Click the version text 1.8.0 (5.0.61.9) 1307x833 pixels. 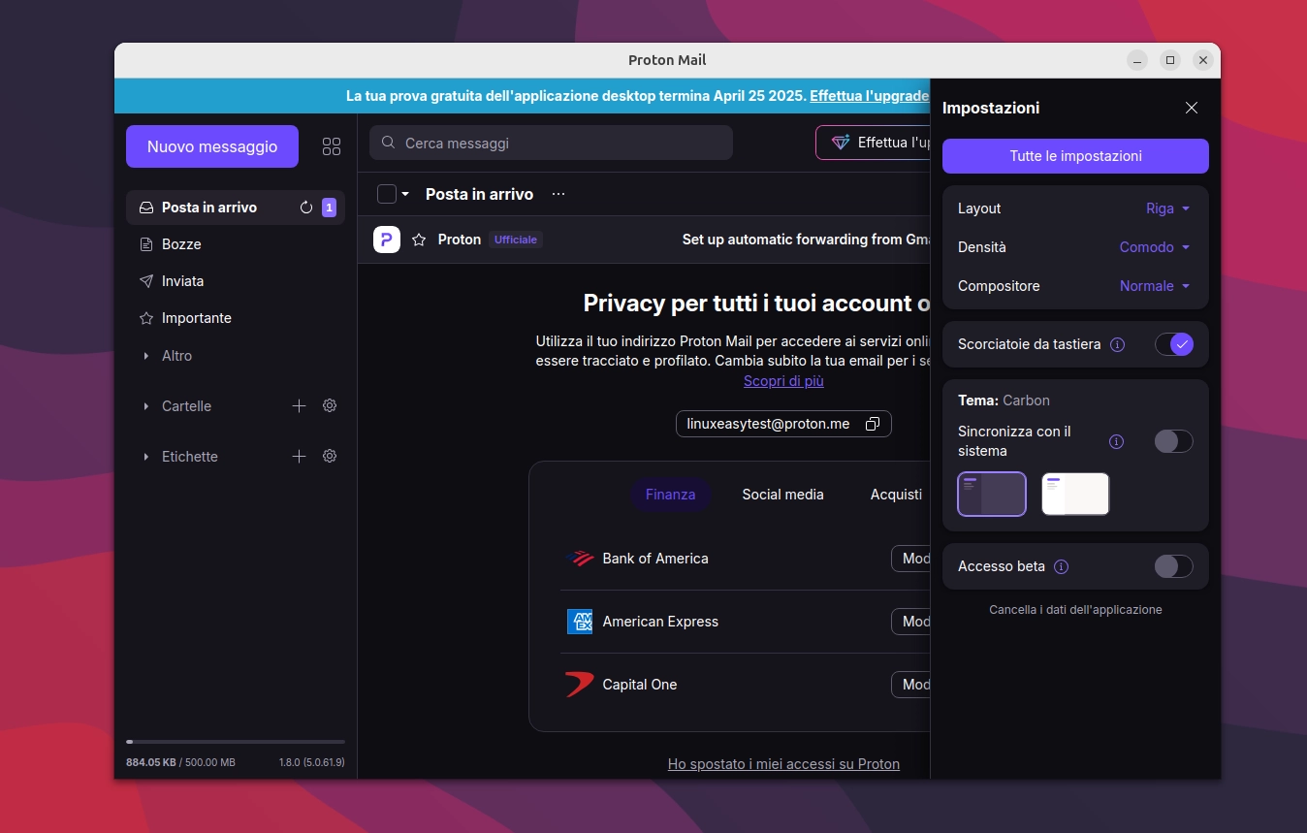pyautogui.click(x=312, y=762)
